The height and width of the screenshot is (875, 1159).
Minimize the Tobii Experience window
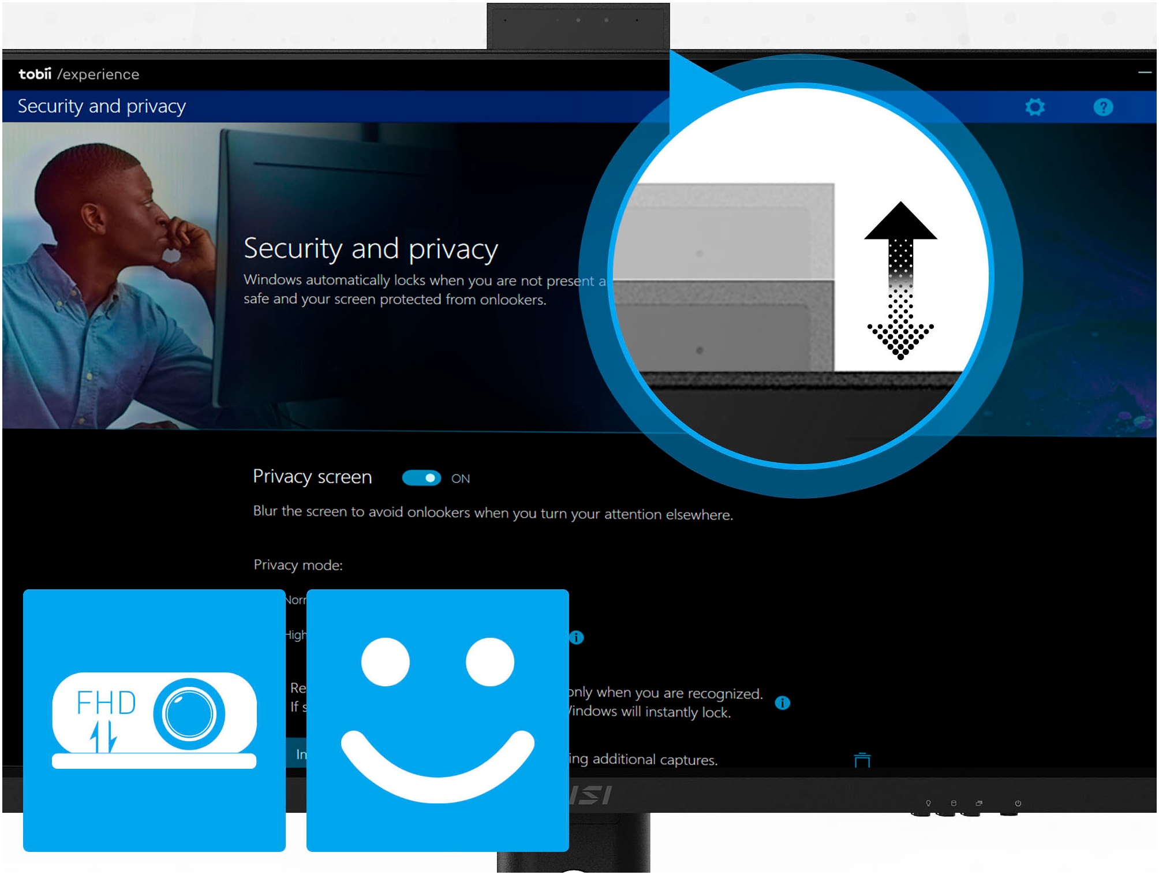click(x=1144, y=73)
